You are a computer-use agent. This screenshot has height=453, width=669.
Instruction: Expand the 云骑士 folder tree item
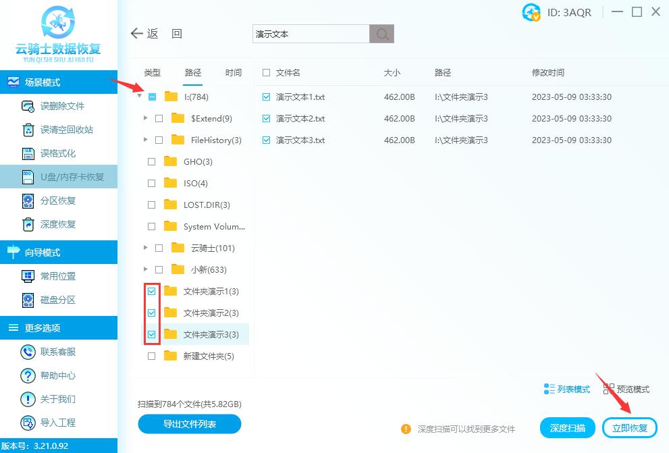[144, 248]
